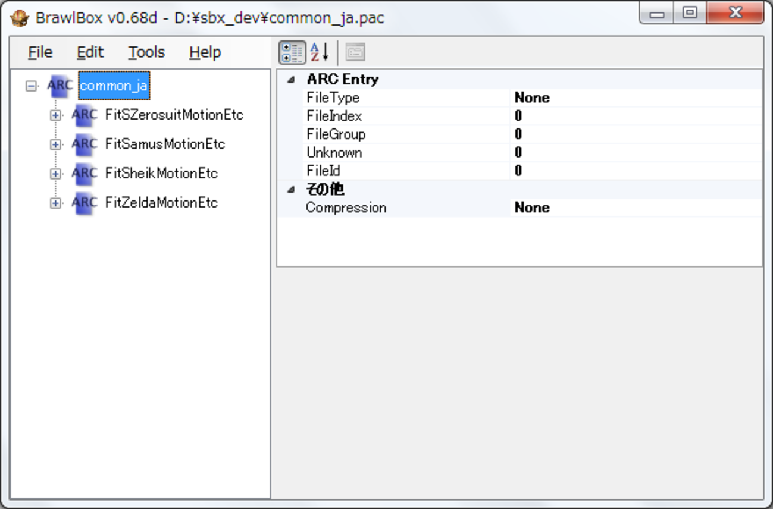The width and height of the screenshot is (773, 509).
Task: Expand the FitSheikMotionEtc node
Action: click(x=55, y=174)
